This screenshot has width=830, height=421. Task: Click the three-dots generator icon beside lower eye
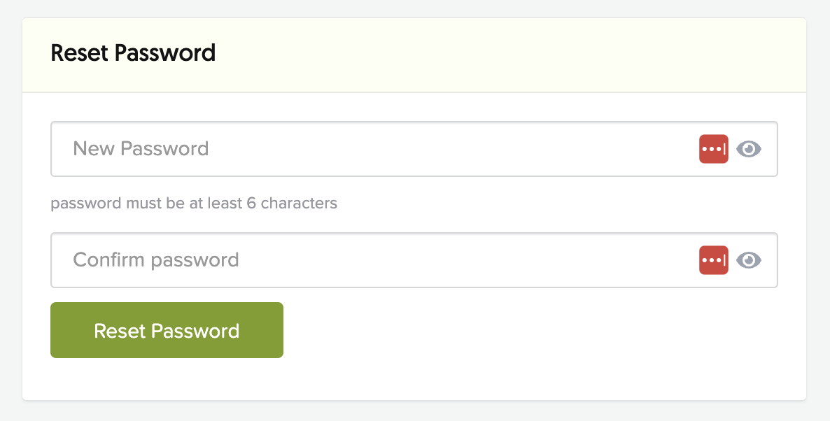coord(714,260)
